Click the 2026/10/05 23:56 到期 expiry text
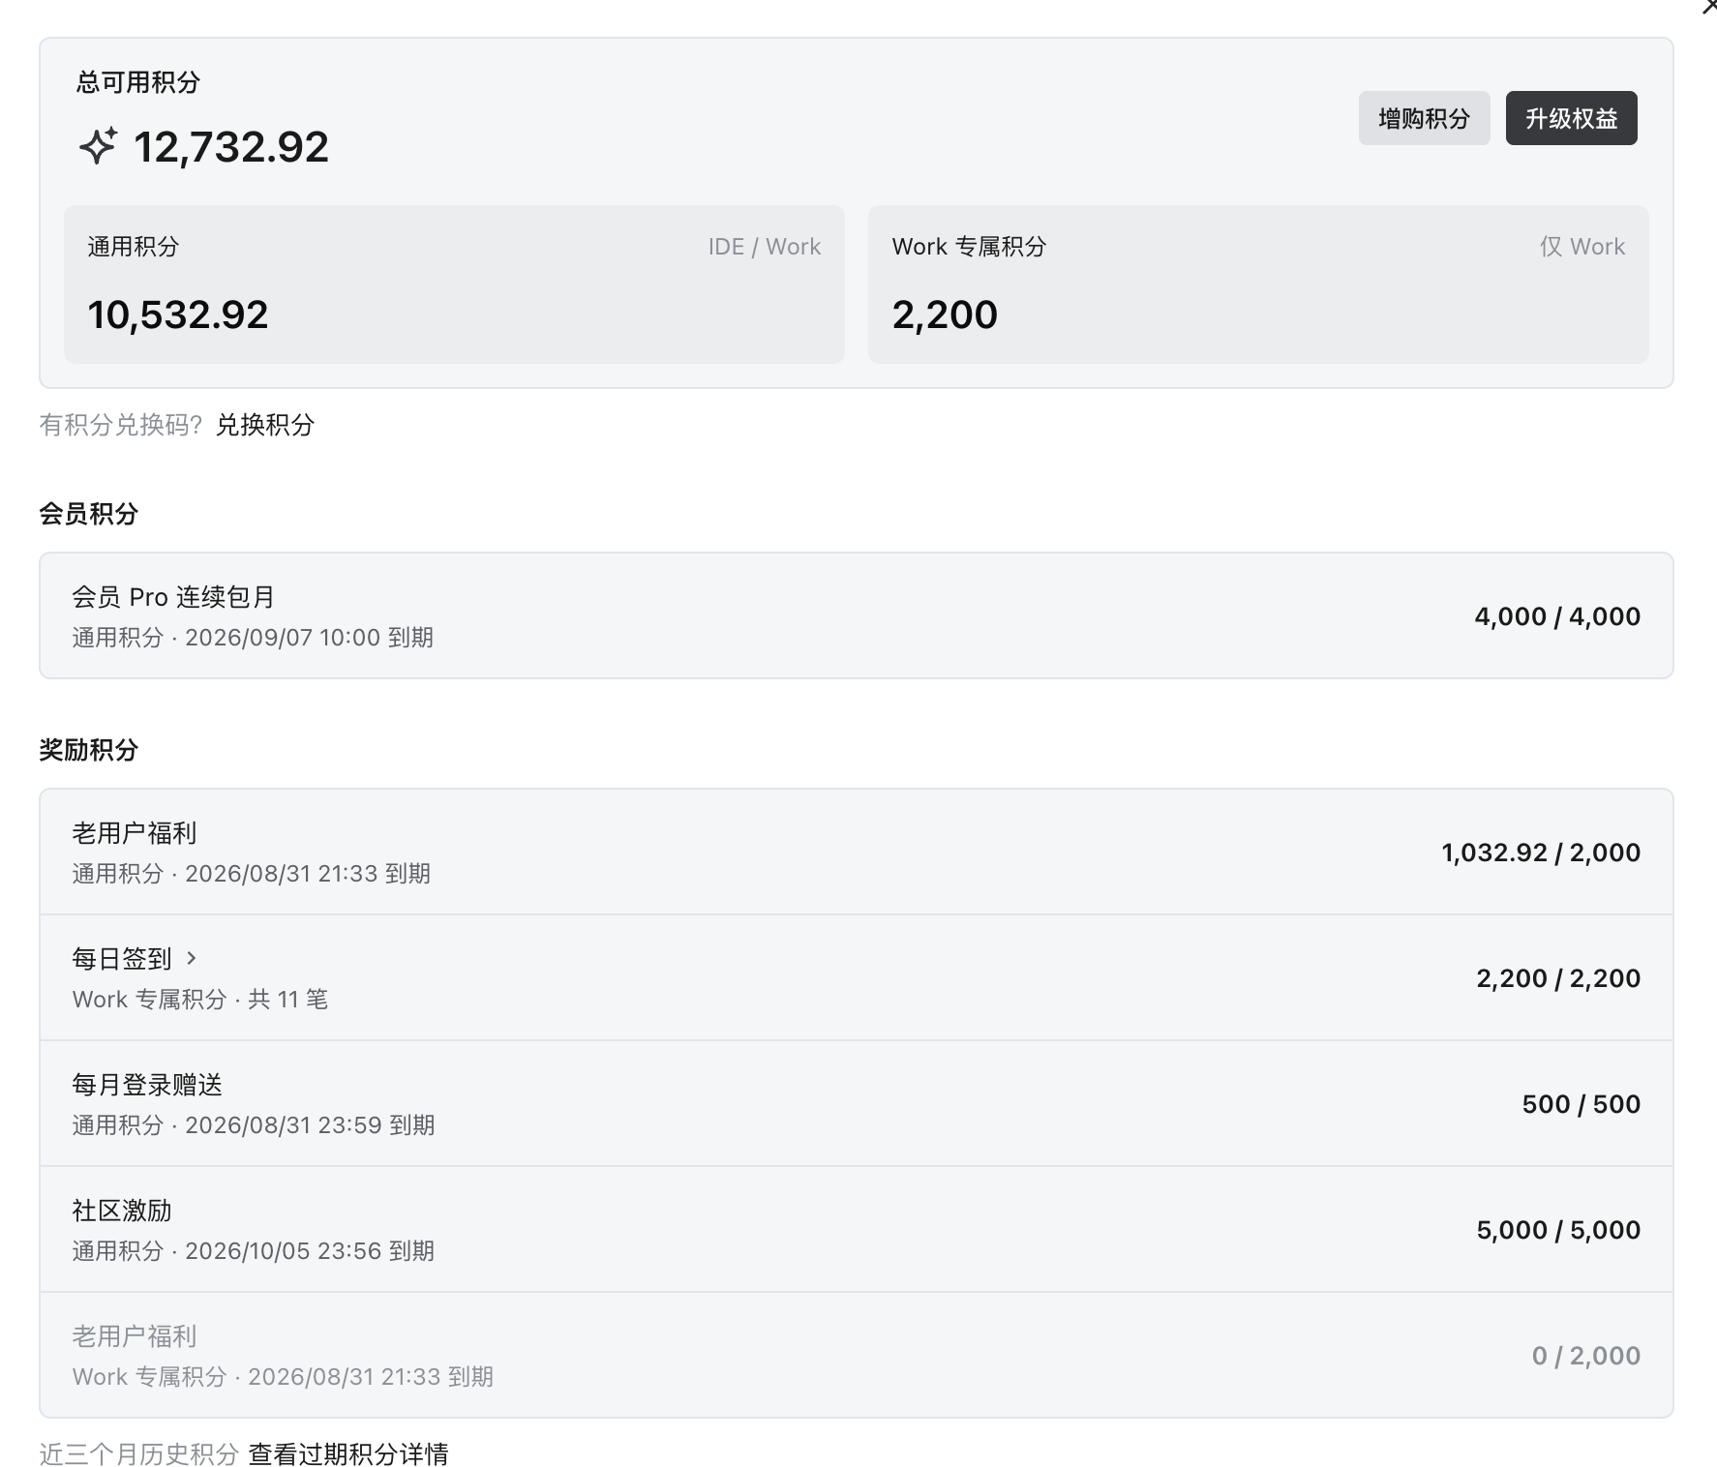1717x1467 pixels. [310, 1251]
